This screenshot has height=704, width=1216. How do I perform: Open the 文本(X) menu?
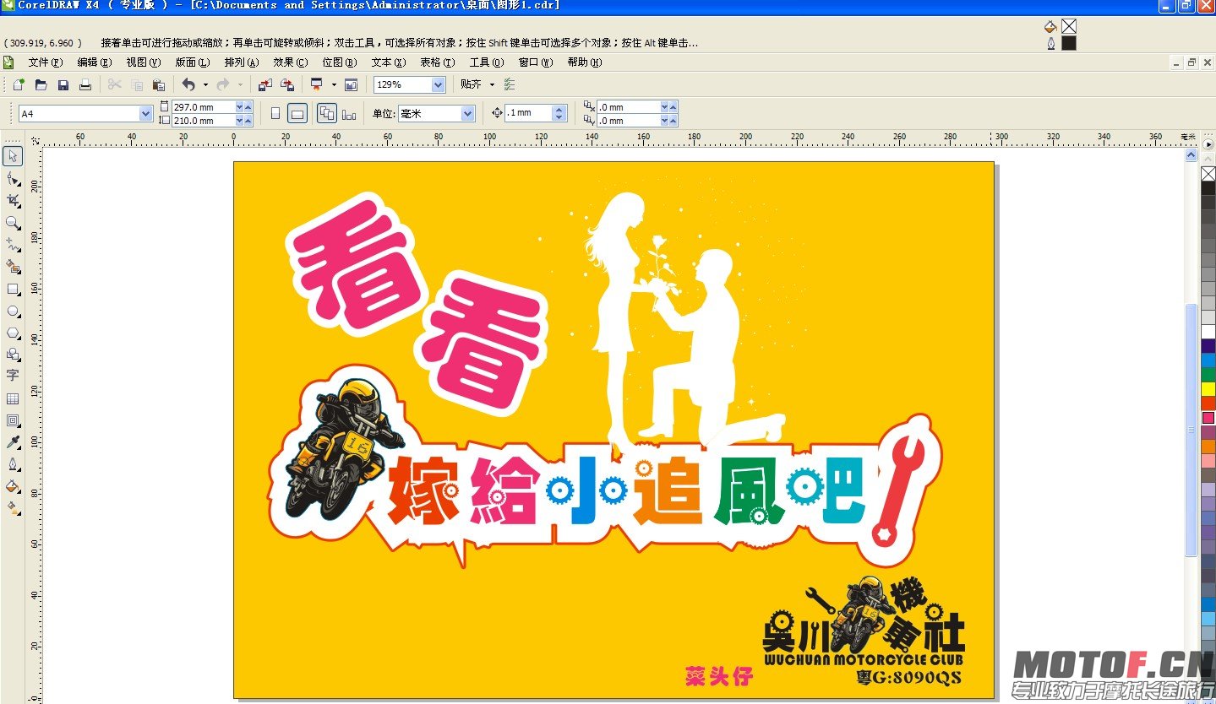coord(389,62)
